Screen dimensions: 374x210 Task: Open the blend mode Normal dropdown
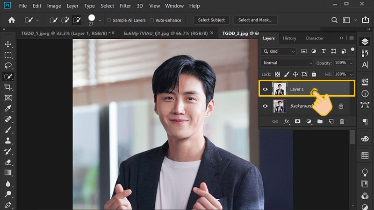(x=287, y=63)
